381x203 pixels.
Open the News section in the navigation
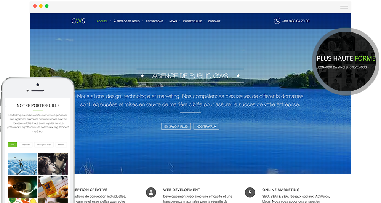(173, 21)
